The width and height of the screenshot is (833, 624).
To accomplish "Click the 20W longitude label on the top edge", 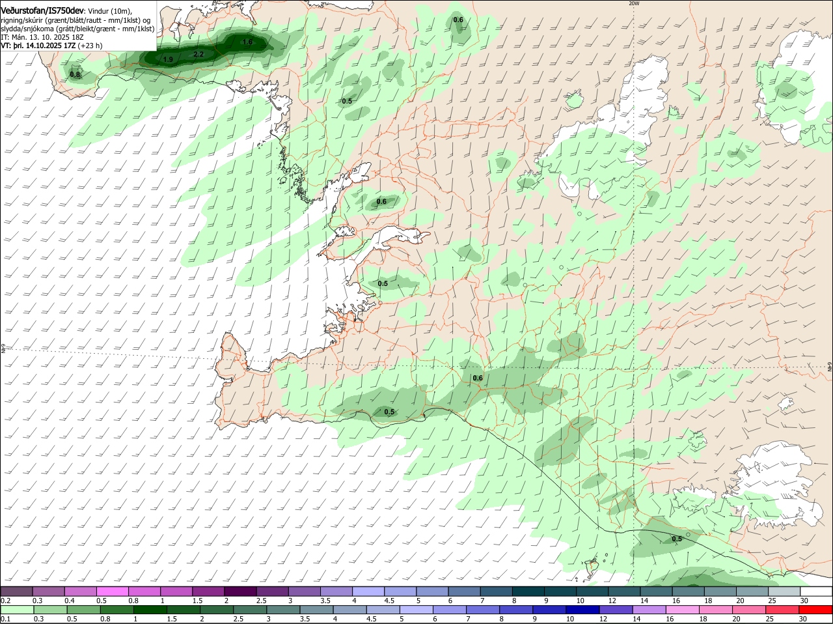I will pos(634,3).
